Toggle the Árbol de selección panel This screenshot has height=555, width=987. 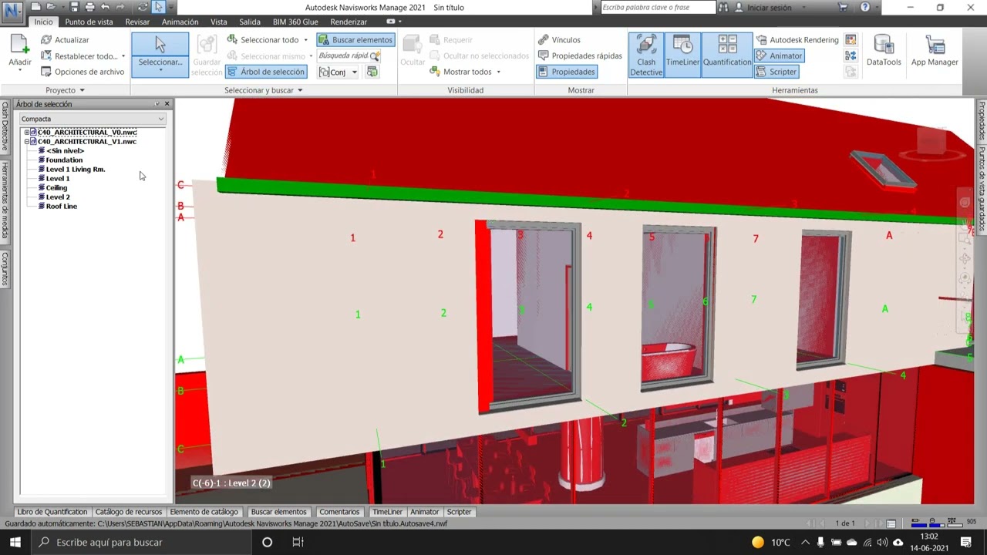pos(266,72)
